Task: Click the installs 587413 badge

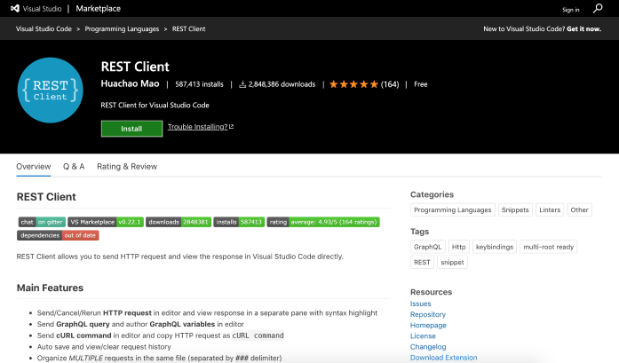Action: (x=239, y=222)
